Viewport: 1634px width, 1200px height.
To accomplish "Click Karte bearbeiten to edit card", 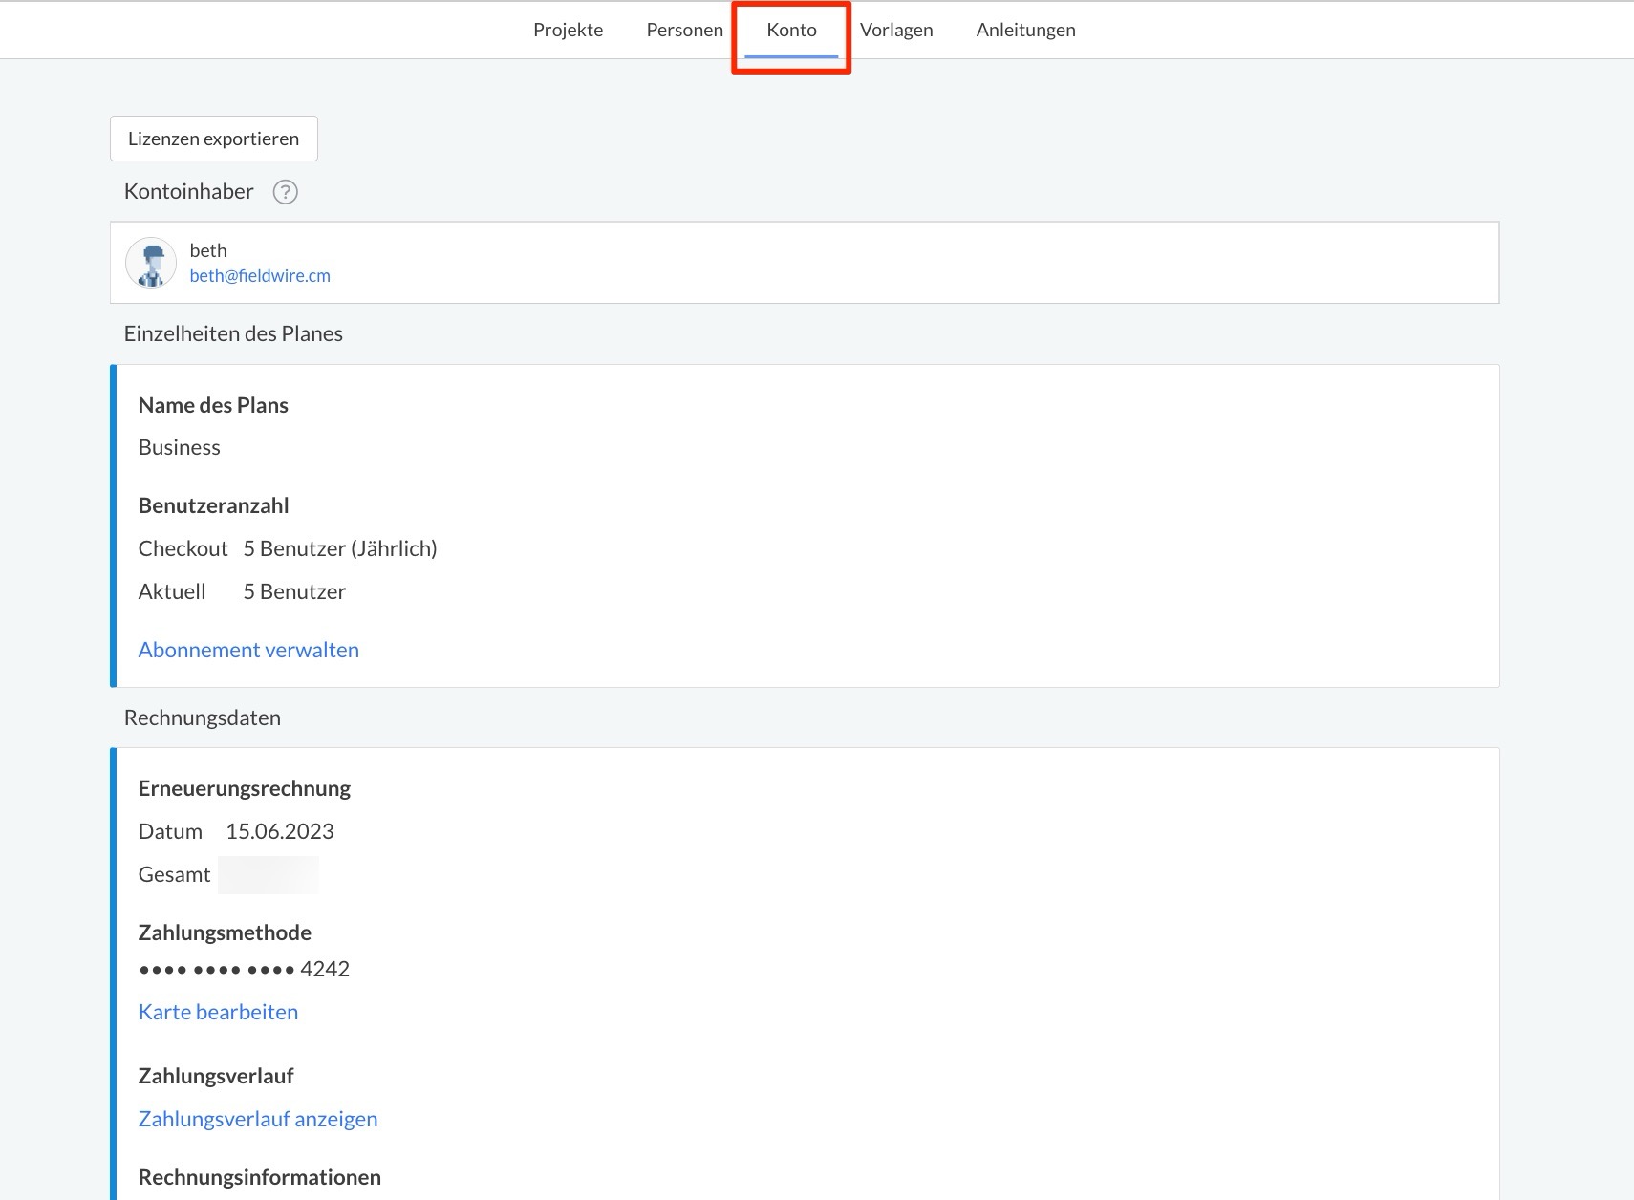I will 218,1012.
